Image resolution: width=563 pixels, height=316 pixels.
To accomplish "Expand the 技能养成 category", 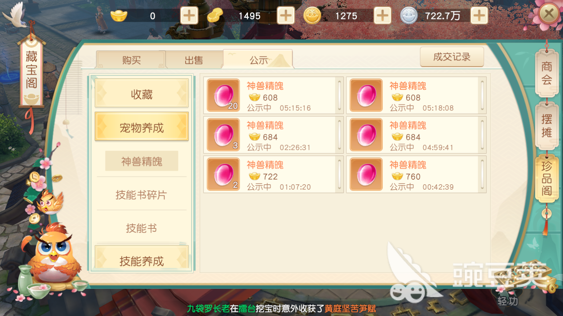I will tap(142, 258).
